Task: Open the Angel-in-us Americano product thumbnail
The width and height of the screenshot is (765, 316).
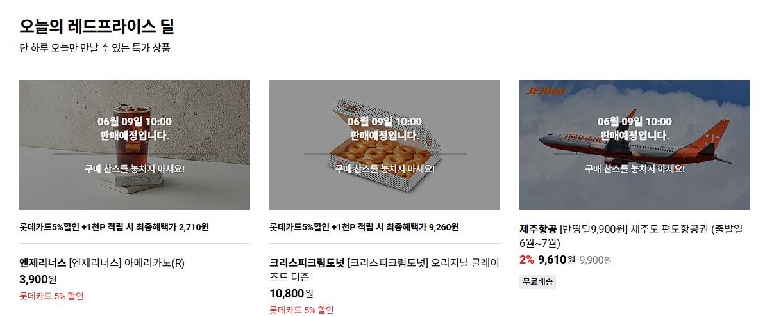Action: point(135,145)
